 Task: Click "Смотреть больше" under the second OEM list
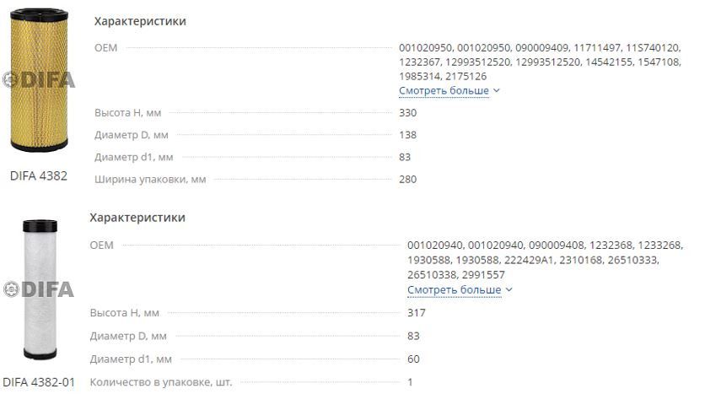pos(454,290)
